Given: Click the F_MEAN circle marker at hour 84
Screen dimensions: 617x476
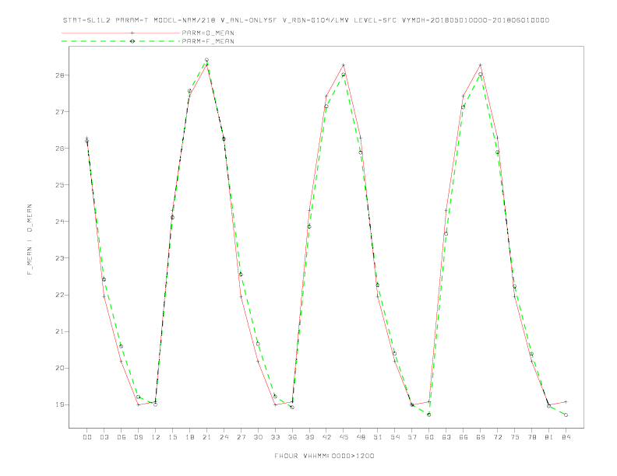Looking at the screenshot, I should click(x=566, y=415).
